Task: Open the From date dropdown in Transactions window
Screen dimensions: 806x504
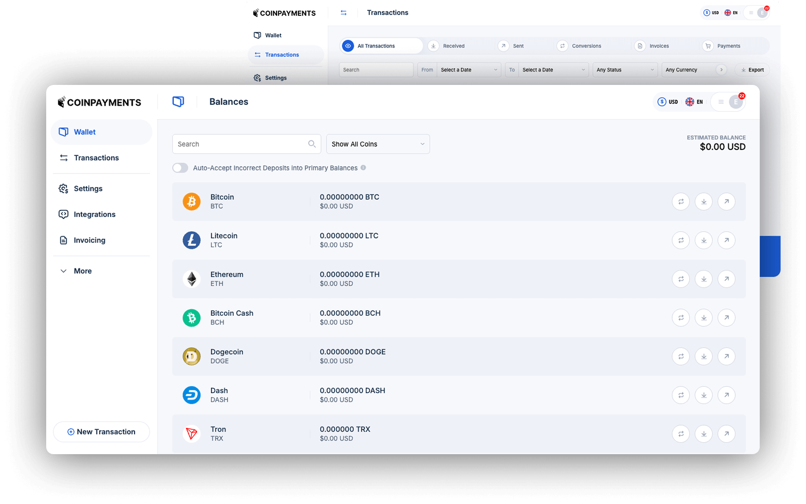Action: (469, 70)
